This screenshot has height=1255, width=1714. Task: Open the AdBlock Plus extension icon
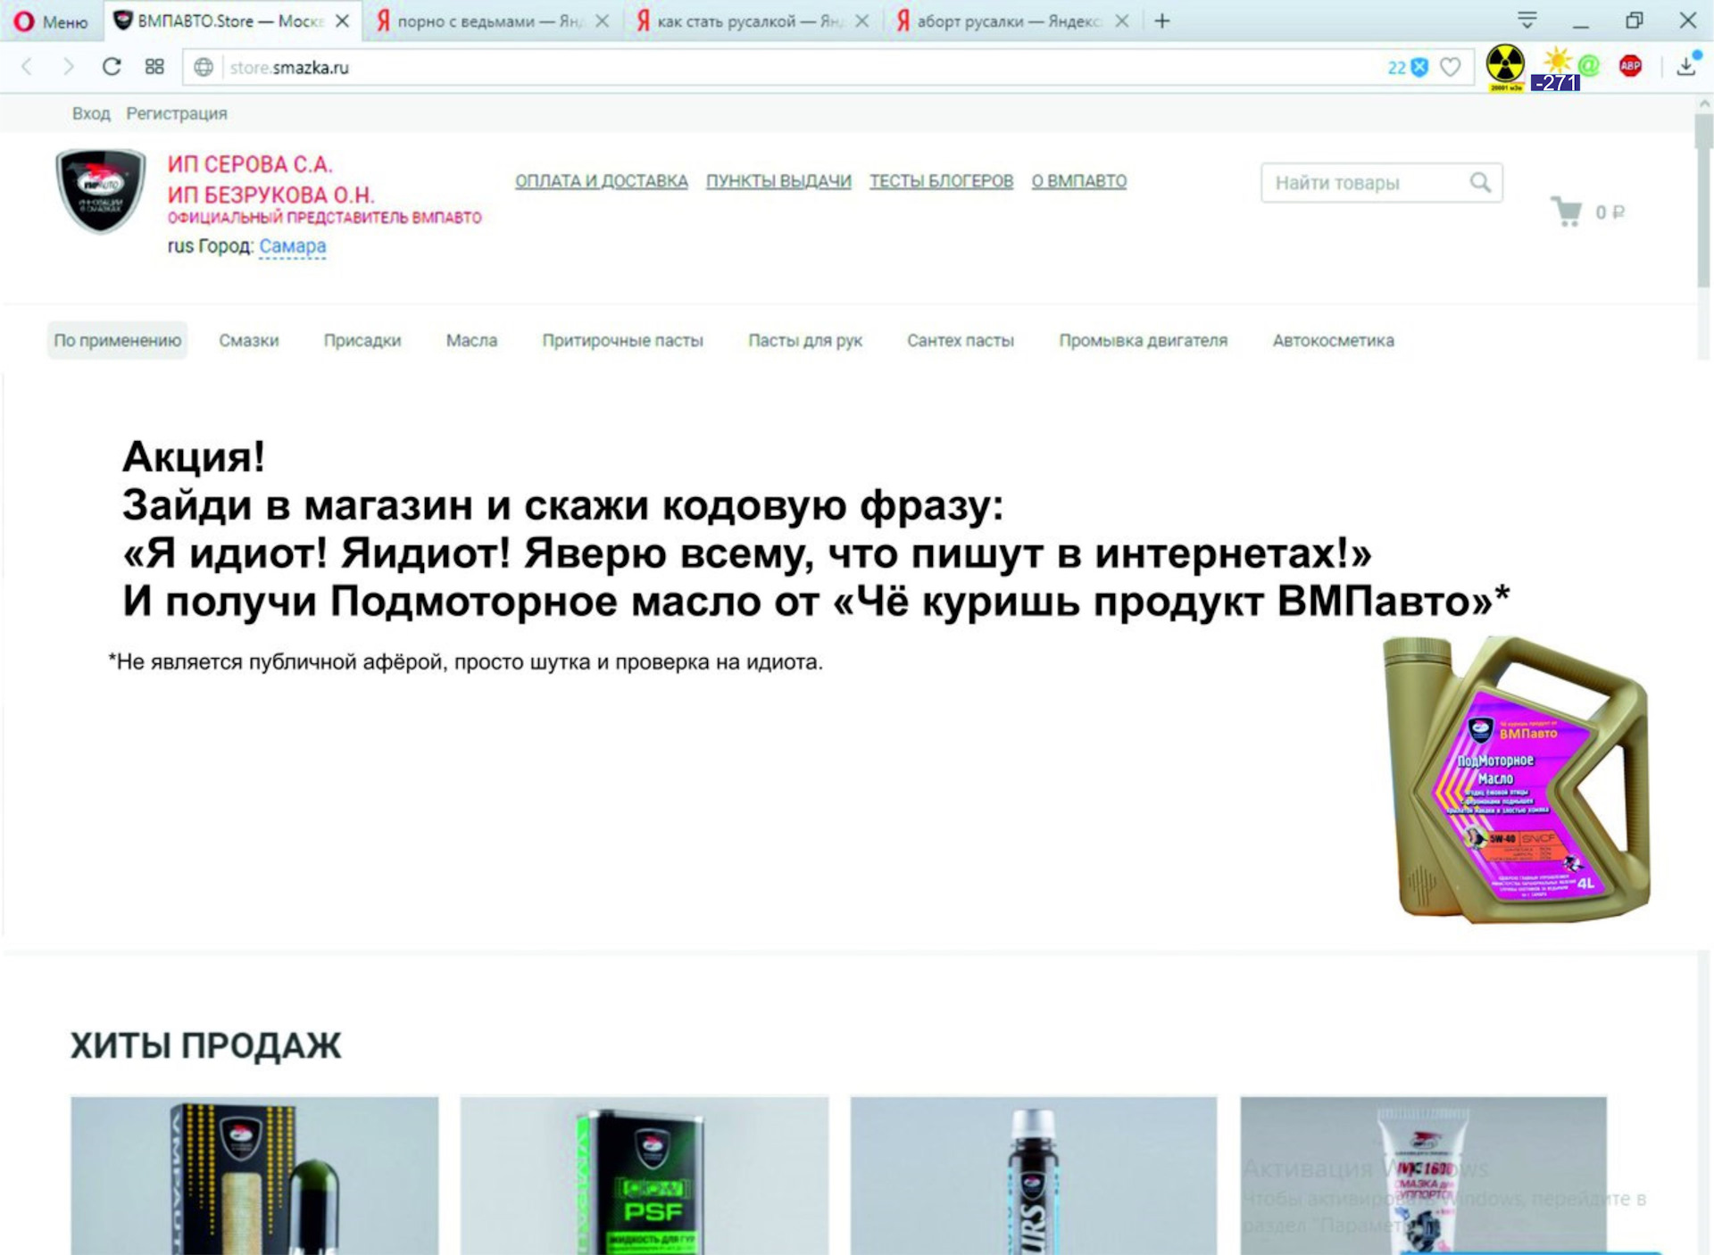(x=1630, y=65)
